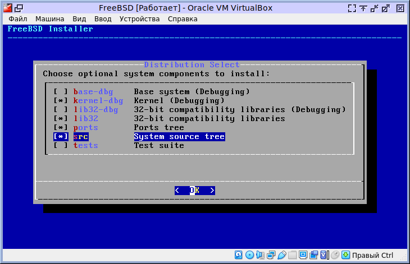Click the greyed shared folders status icon

292,255
